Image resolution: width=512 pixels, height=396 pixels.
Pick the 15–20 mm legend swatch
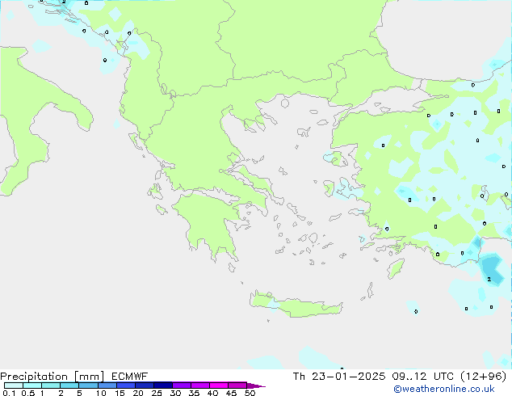point(126,385)
